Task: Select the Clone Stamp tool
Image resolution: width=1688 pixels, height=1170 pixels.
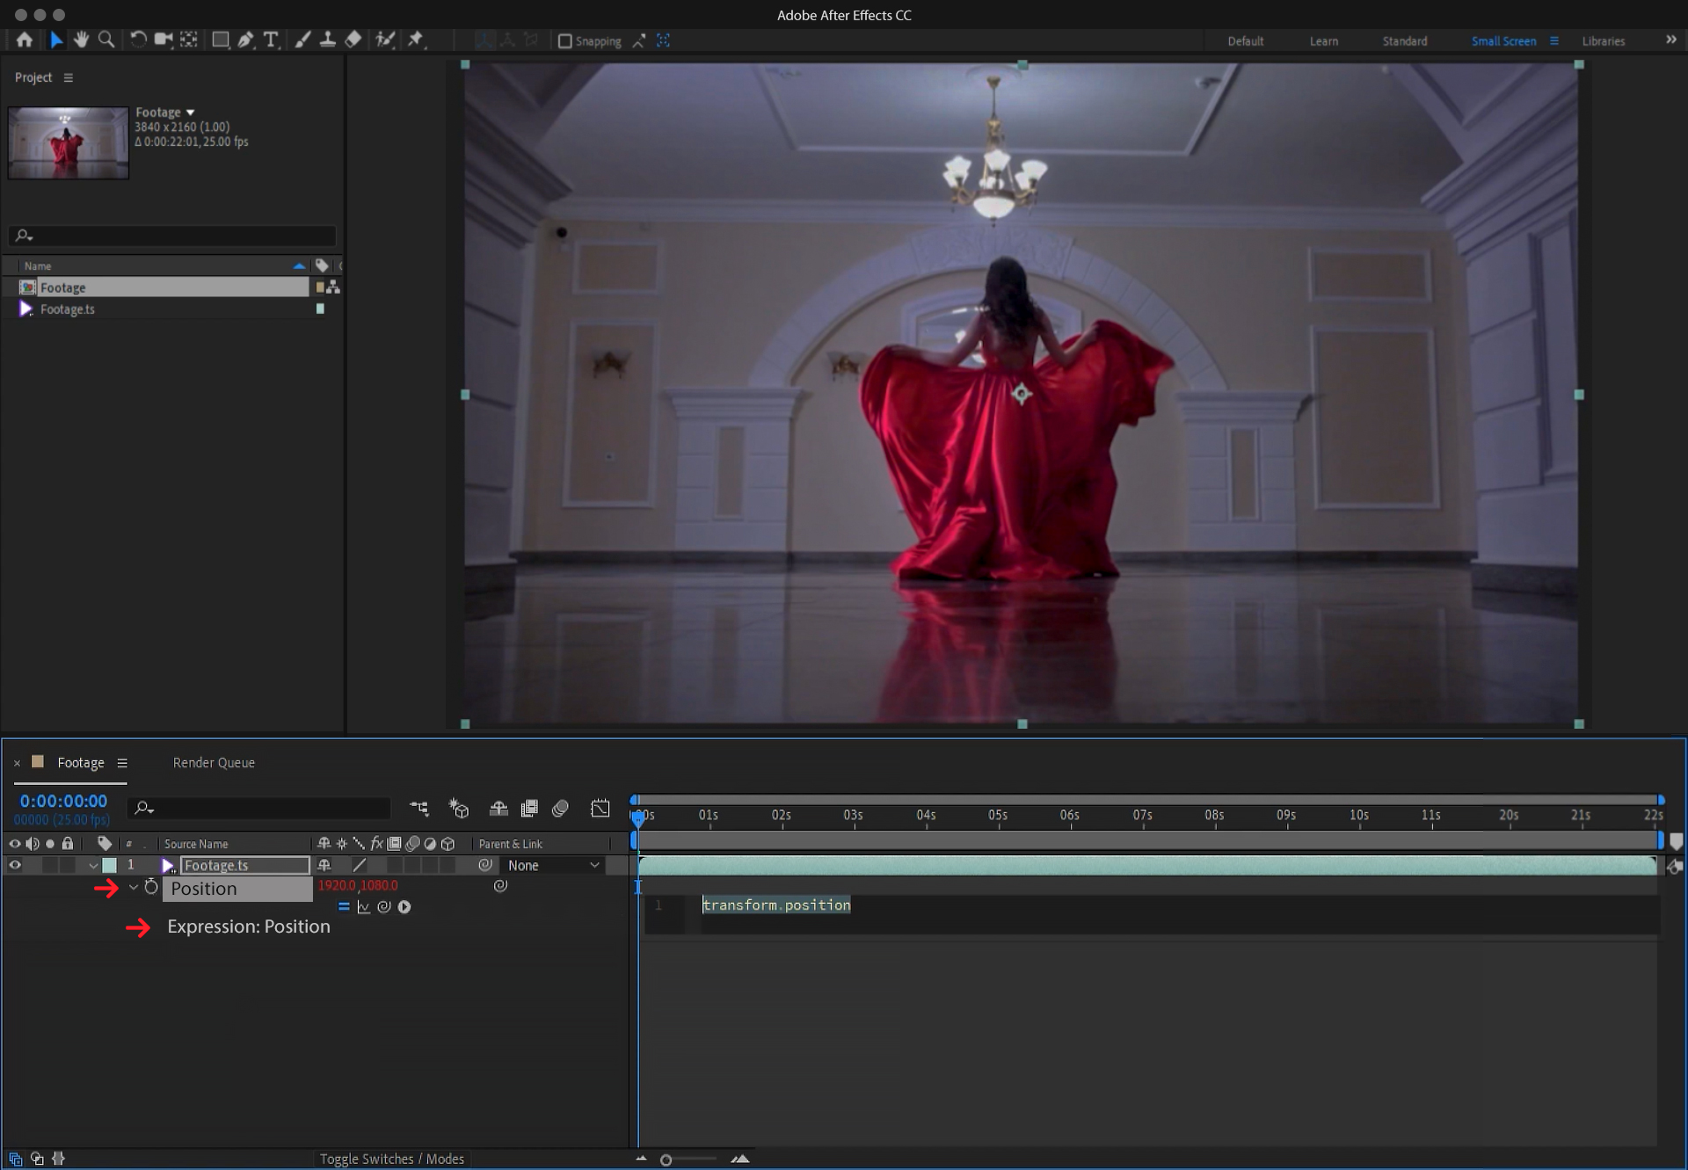Action: click(x=328, y=40)
